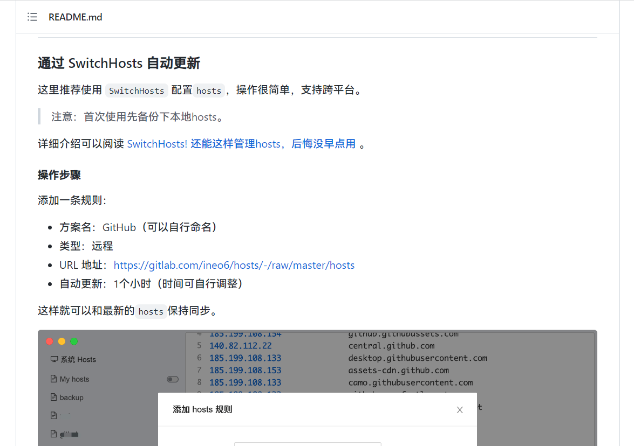The height and width of the screenshot is (446, 634).
Task: Click the red close dot in screenshot
Action: click(x=49, y=342)
